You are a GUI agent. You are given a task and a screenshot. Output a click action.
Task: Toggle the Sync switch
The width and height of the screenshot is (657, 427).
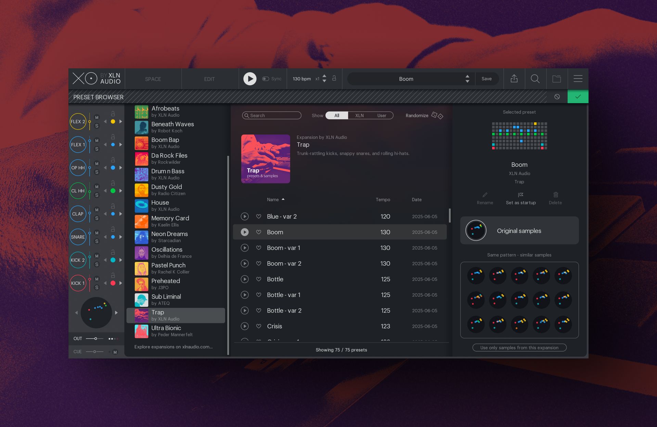coord(266,79)
